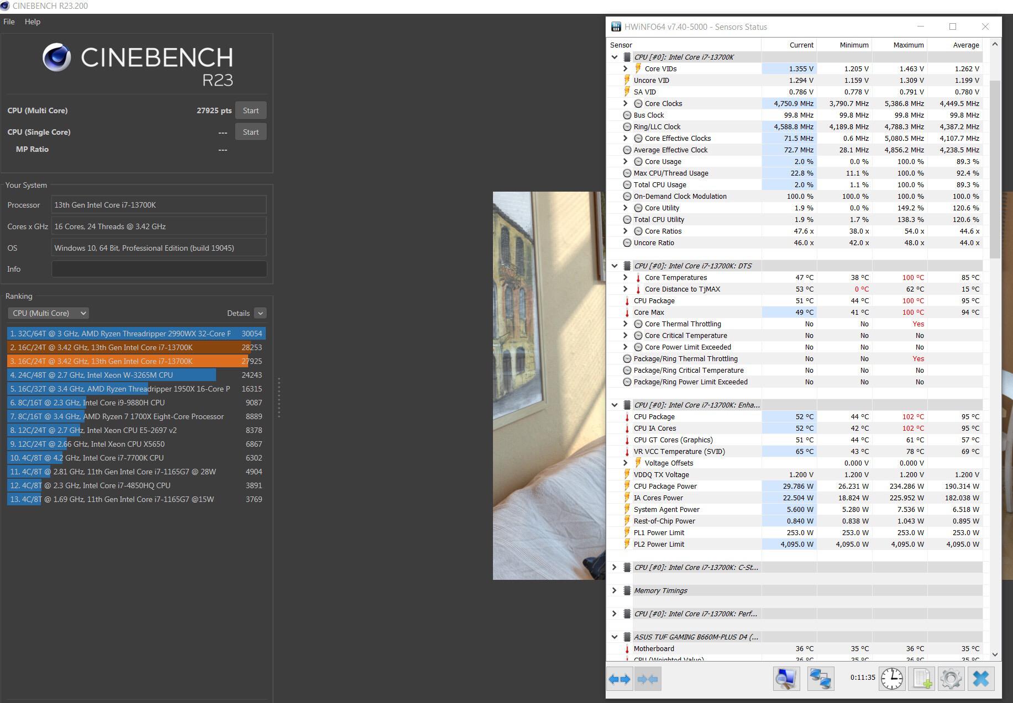Click the Cores x GHz field
Viewport: 1013px width, 703px height.
click(x=159, y=226)
